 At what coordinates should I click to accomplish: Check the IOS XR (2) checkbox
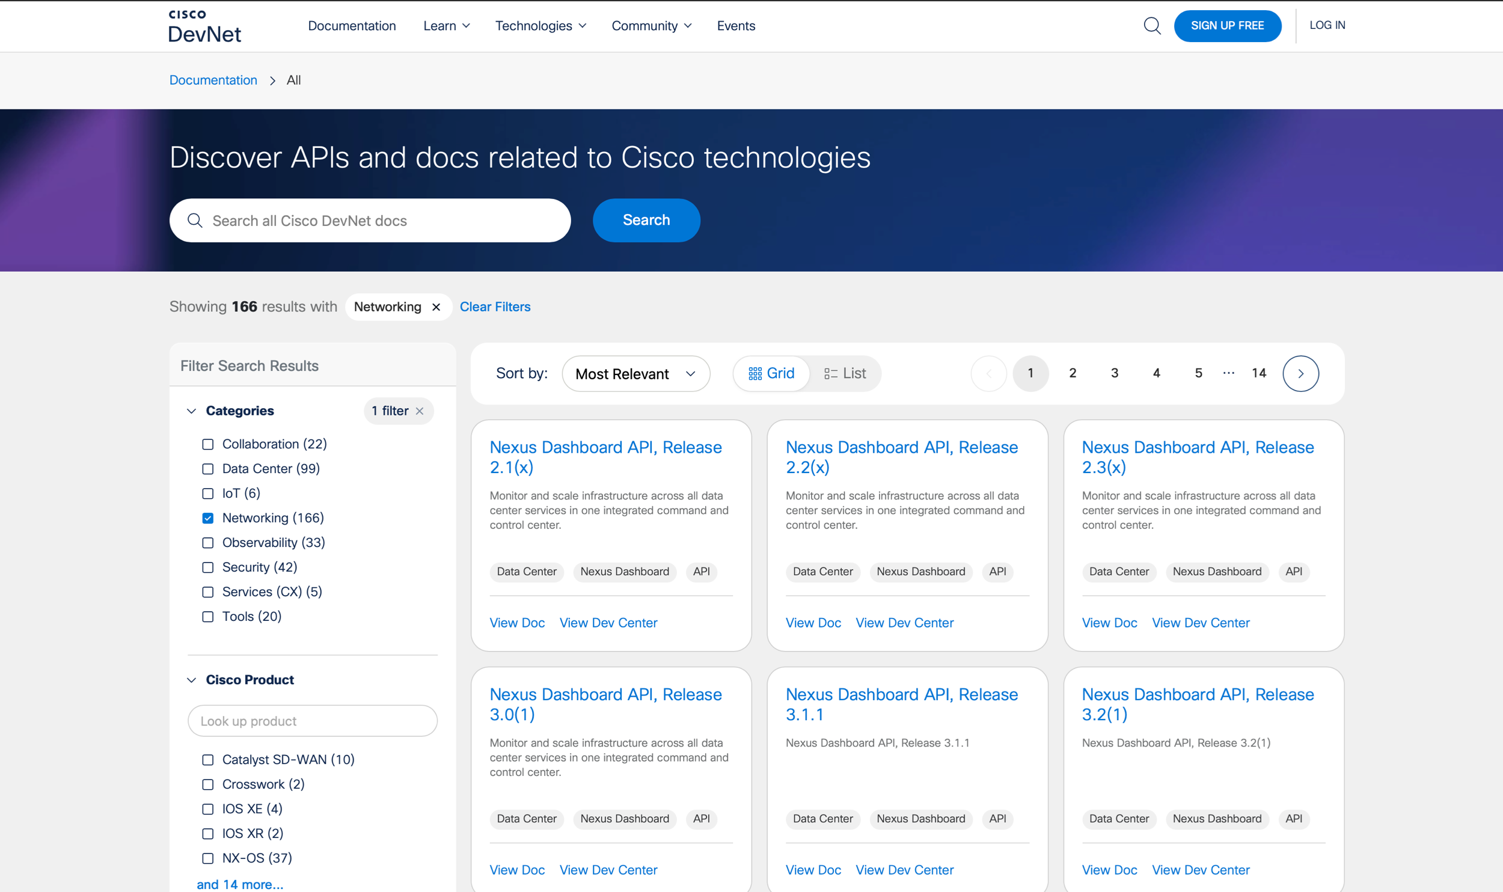[208, 834]
